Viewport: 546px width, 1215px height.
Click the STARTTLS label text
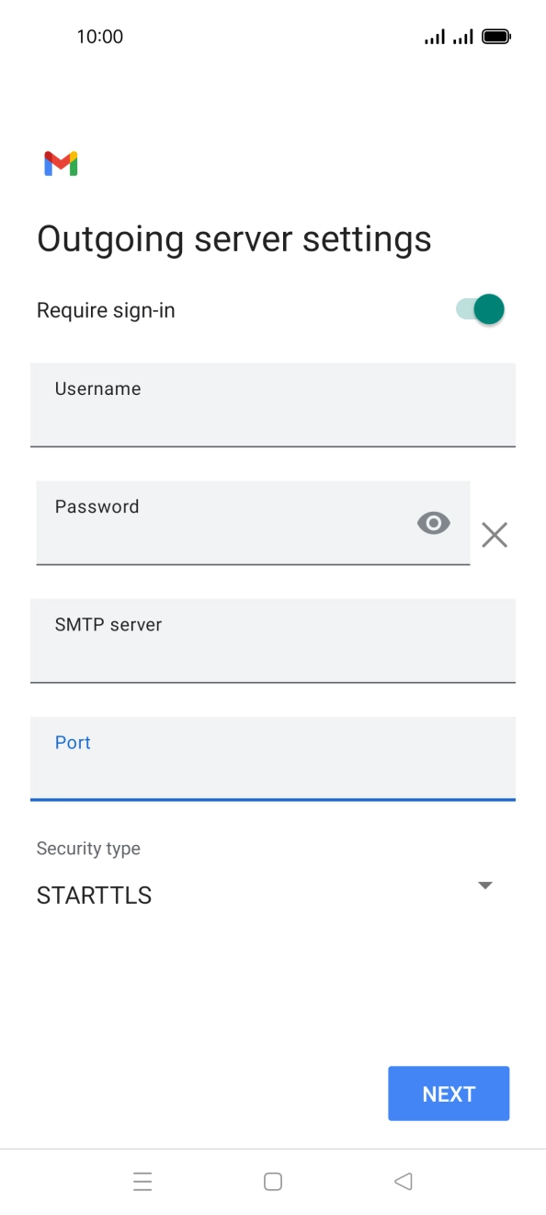point(93,895)
